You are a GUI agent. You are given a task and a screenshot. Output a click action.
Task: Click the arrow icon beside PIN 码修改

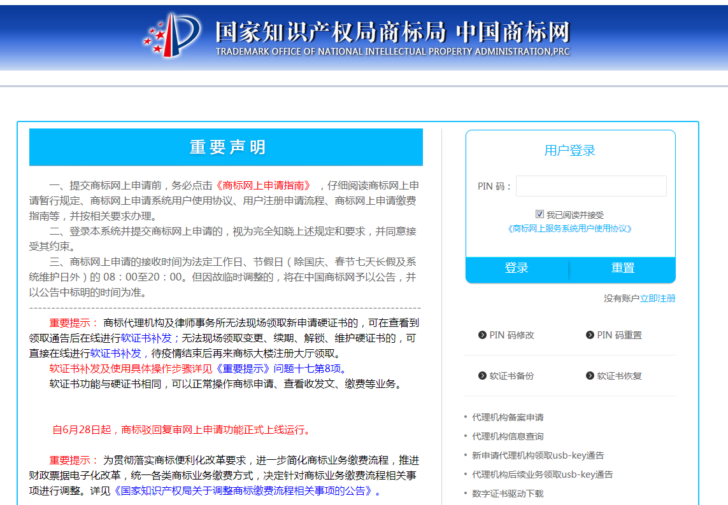click(x=482, y=335)
